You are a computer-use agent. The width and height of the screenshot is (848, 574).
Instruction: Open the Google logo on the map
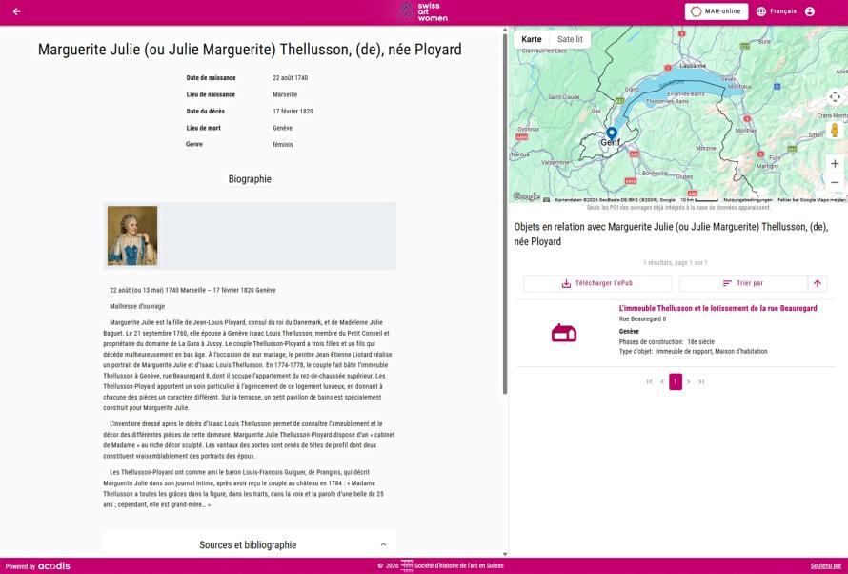coord(527,197)
